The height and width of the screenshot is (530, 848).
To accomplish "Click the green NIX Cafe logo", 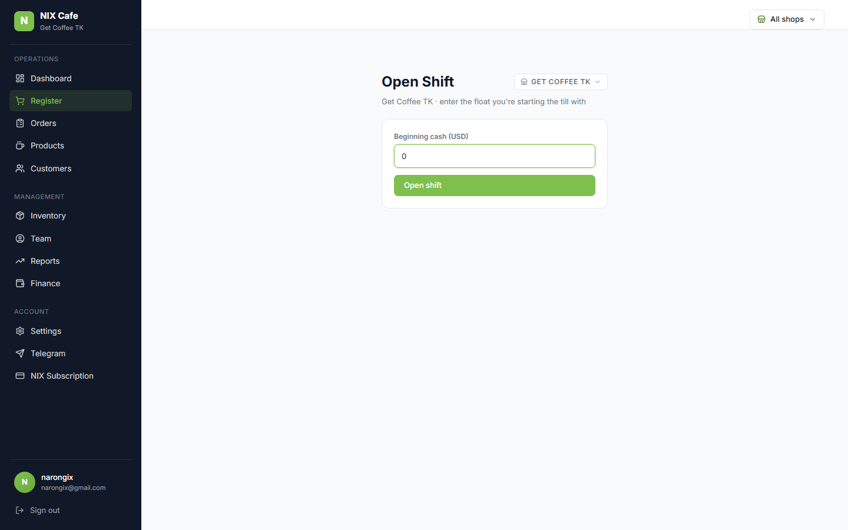I will click(x=24, y=21).
